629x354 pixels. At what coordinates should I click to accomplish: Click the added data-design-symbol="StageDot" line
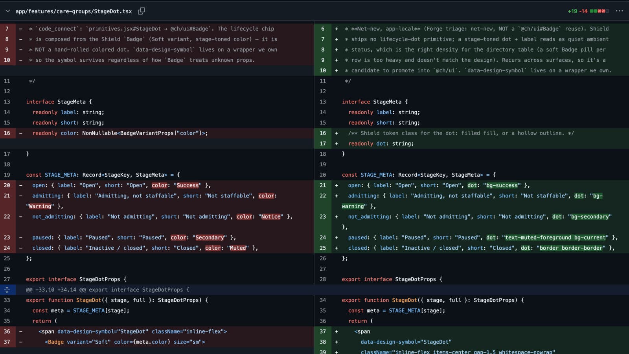coord(406,342)
